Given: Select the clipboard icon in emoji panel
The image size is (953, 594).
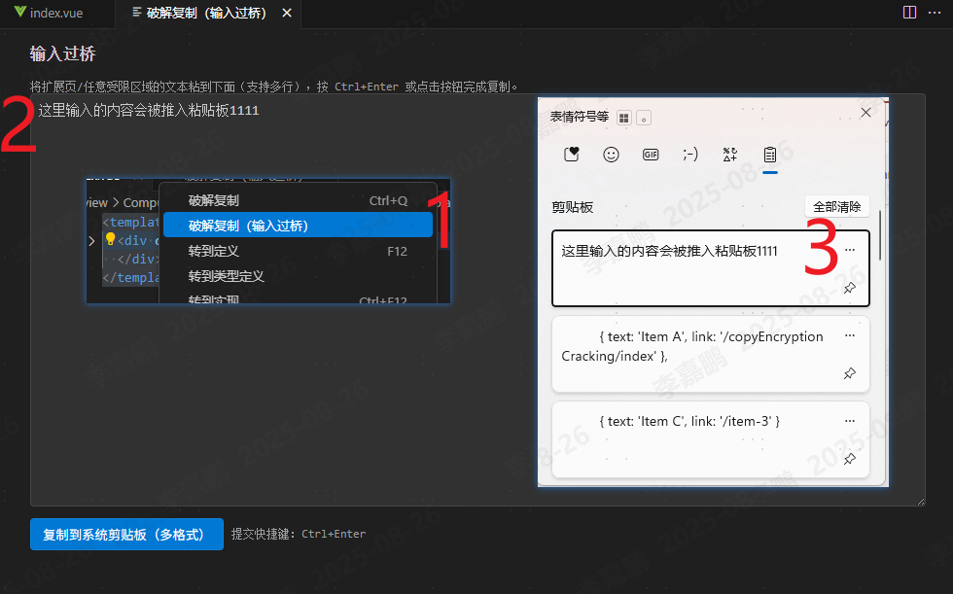Looking at the screenshot, I should coord(770,154).
